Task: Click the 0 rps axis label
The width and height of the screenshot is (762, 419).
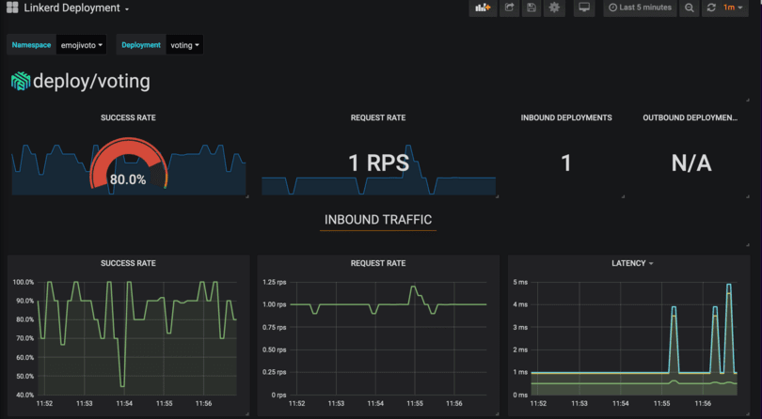Action: (278, 395)
